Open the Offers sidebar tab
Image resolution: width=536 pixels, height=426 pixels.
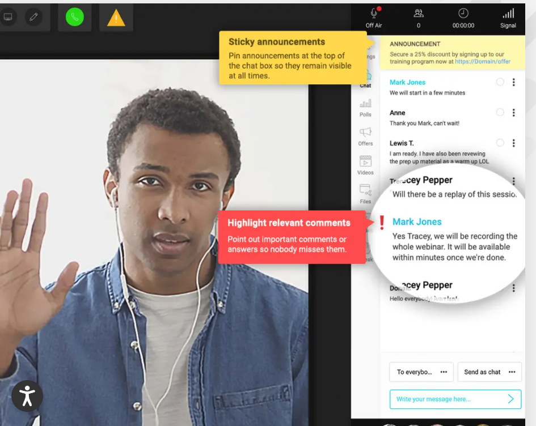pos(365,137)
